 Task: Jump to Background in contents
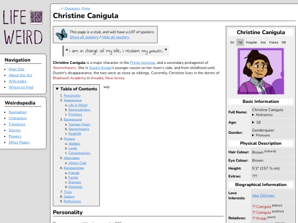pyautogui.click(x=73, y=119)
